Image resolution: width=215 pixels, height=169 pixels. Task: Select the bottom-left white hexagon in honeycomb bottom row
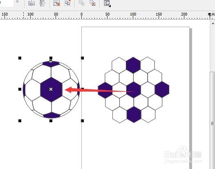point(120,115)
